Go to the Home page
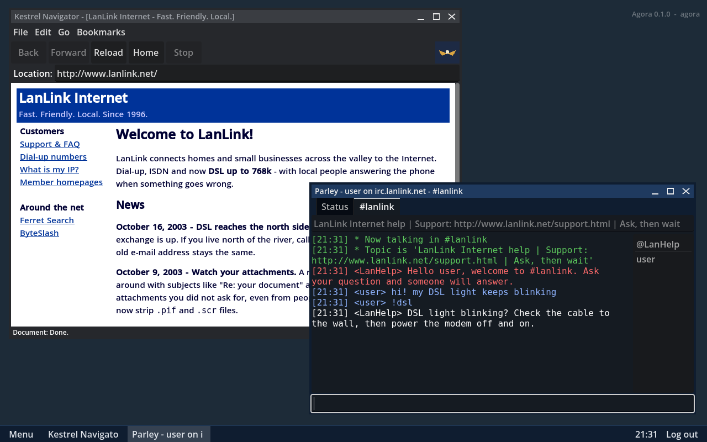 click(x=146, y=52)
